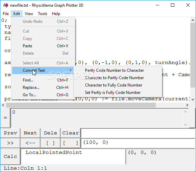
Task: Choose Set Partly is Fully Code Number
Action: 118,93
